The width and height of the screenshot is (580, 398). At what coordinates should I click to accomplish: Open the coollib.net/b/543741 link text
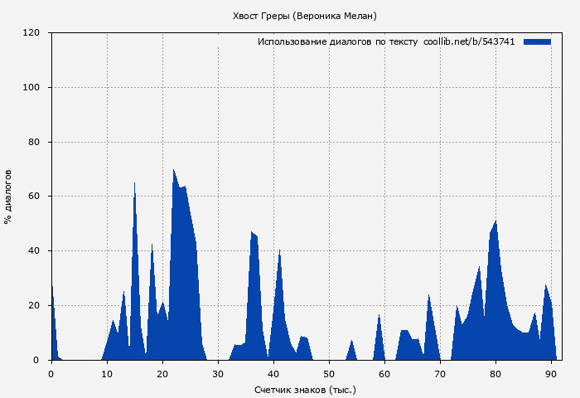[x=469, y=41]
